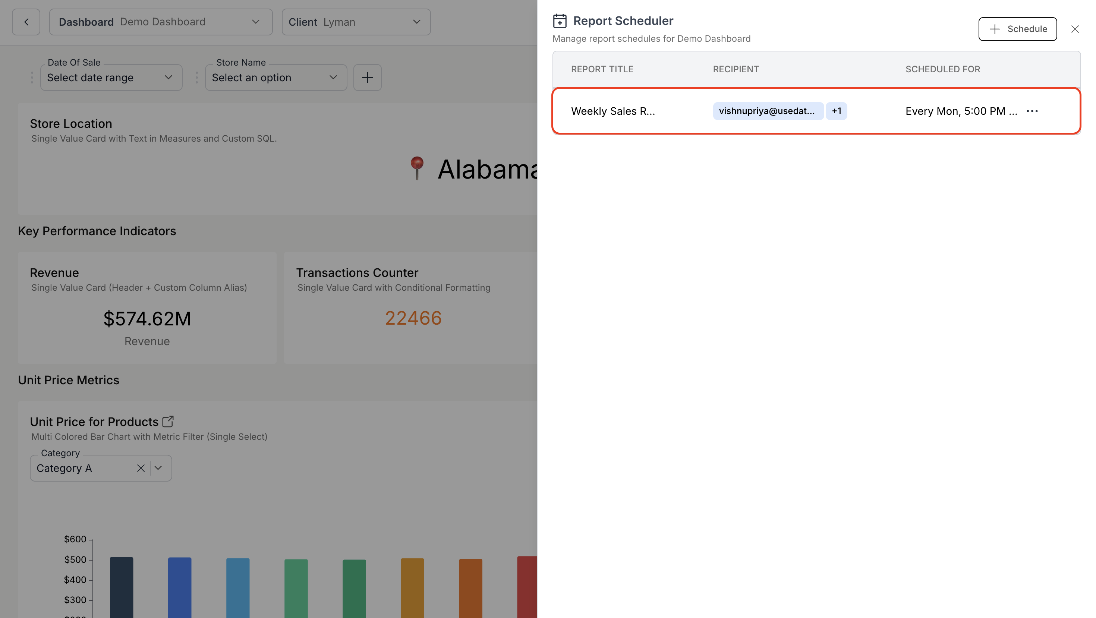Click the SCHEDULED FOR column header
The height and width of the screenshot is (618, 1096).
[942, 69]
